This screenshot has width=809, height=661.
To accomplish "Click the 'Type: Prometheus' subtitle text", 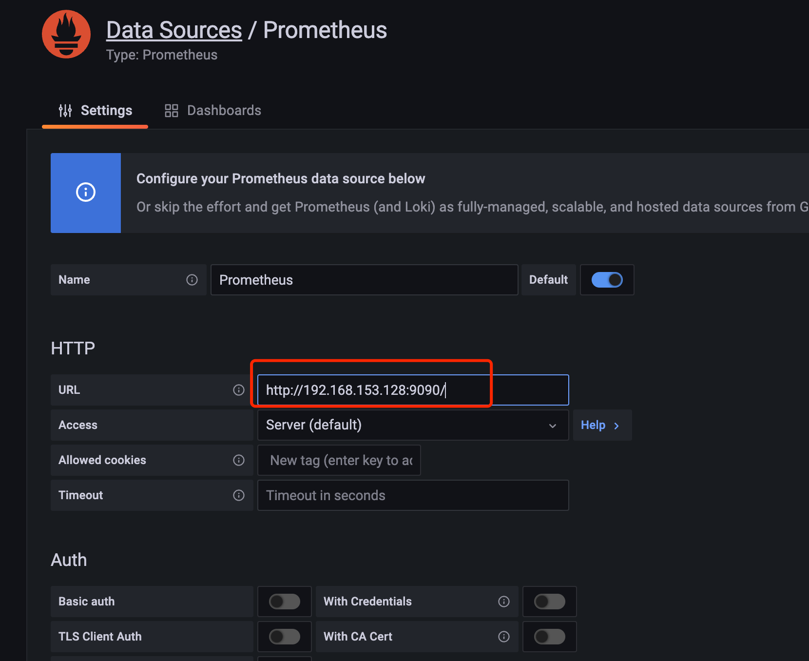I will [162, 55].
